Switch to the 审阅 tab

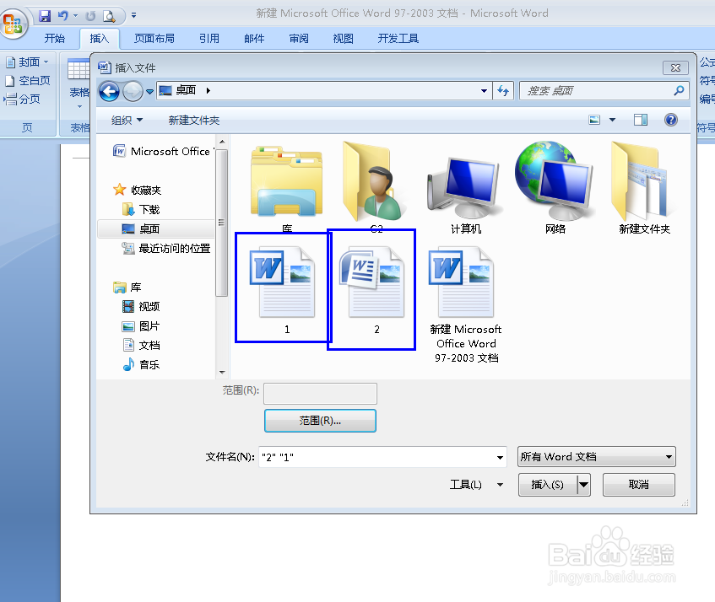click(x=299, y=39)
